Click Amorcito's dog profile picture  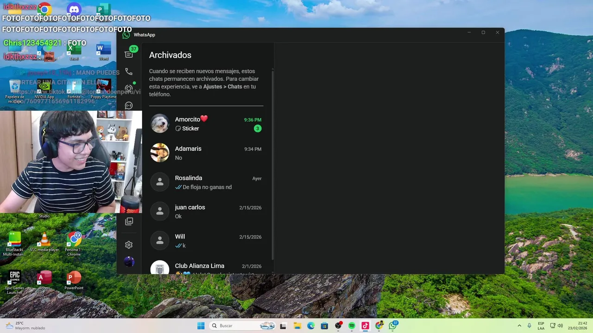point(160,123)
